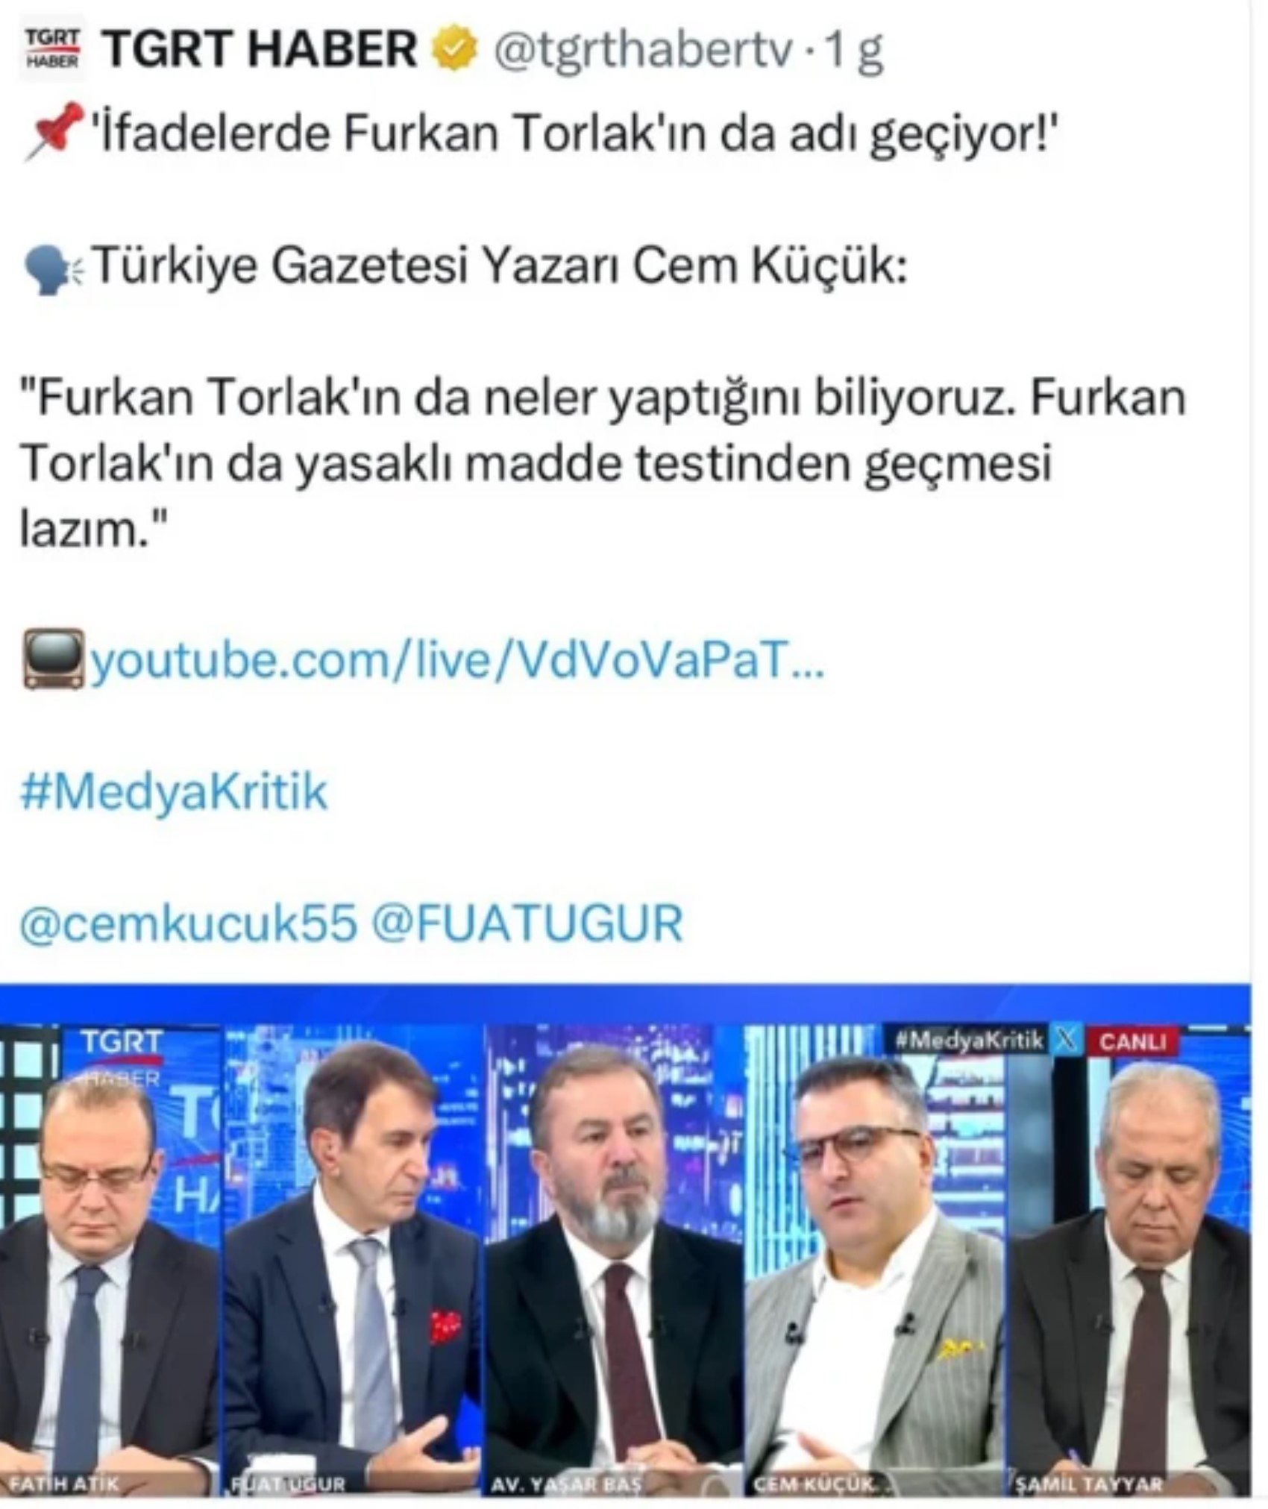Click the Av. Yaşar Baş video panel
This screenshot has width=1268, height=1509.
pos(614,1259)
